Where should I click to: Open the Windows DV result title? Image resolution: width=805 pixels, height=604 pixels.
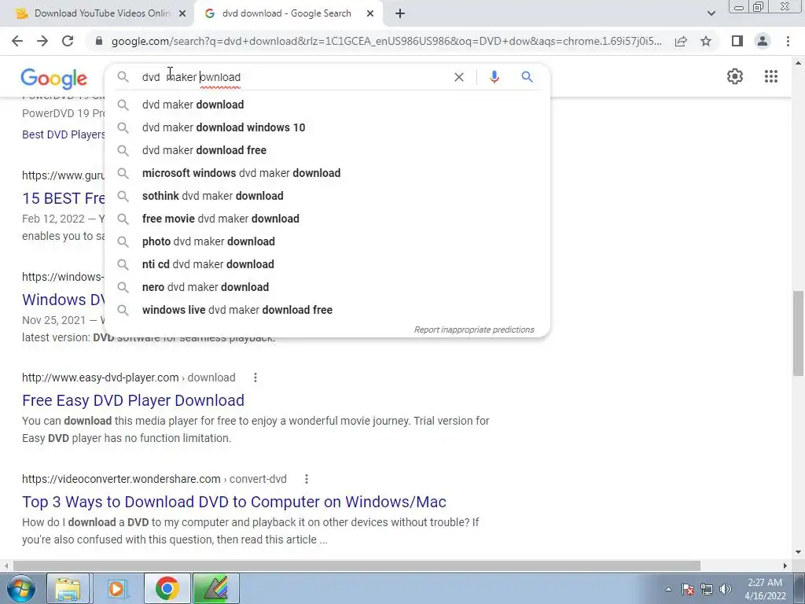63,300
